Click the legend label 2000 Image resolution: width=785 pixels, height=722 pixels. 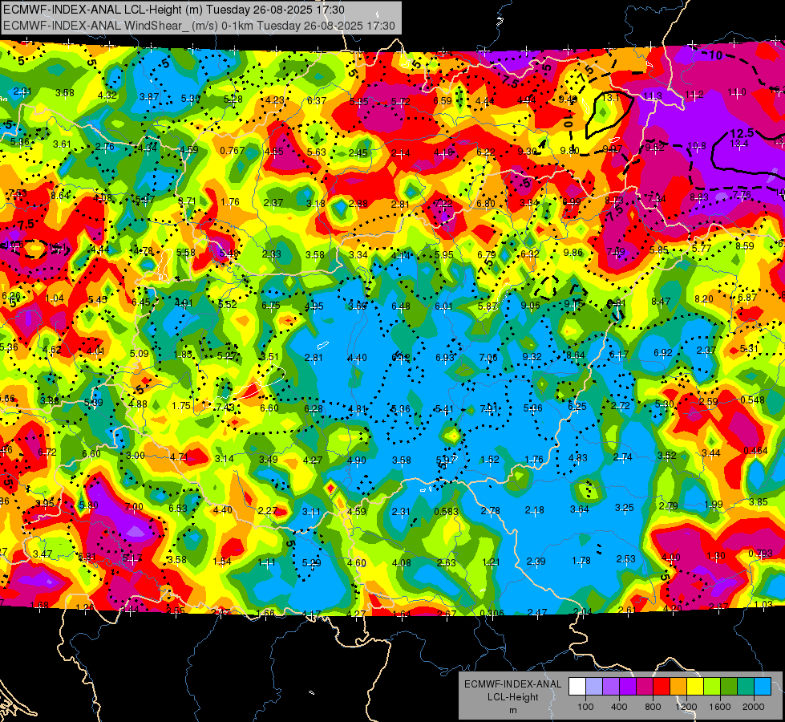pyautogui.click(x=754, y=707)
